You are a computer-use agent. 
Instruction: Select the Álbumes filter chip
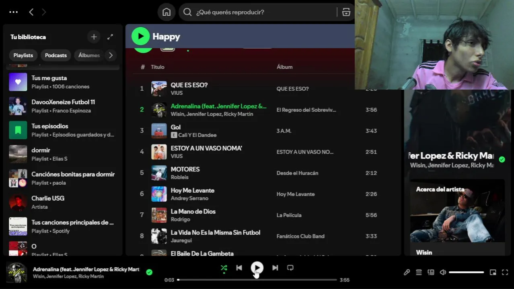click(x=89, y=55)
